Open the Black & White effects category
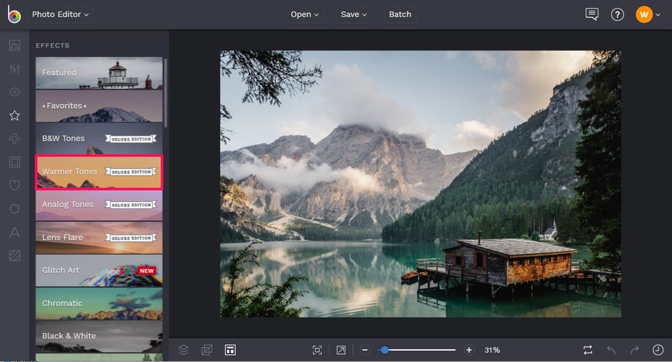672x362 pixels. pyautogui.click(x=99, y=336)
